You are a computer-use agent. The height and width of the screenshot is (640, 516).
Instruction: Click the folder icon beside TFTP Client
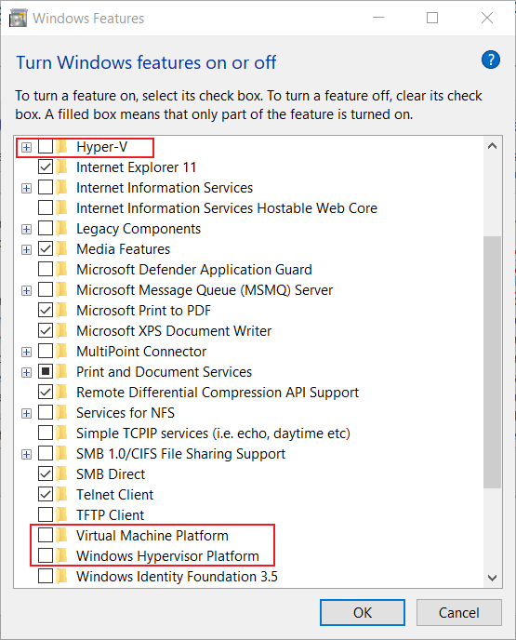(62, 514)
